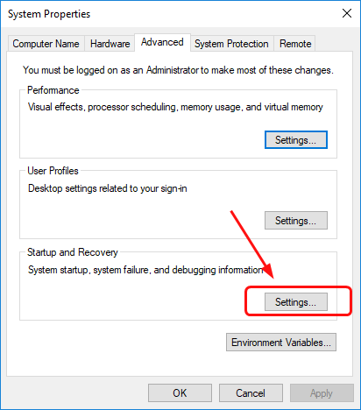
Task: Click the Performance group label
Action: click(53, 90)
